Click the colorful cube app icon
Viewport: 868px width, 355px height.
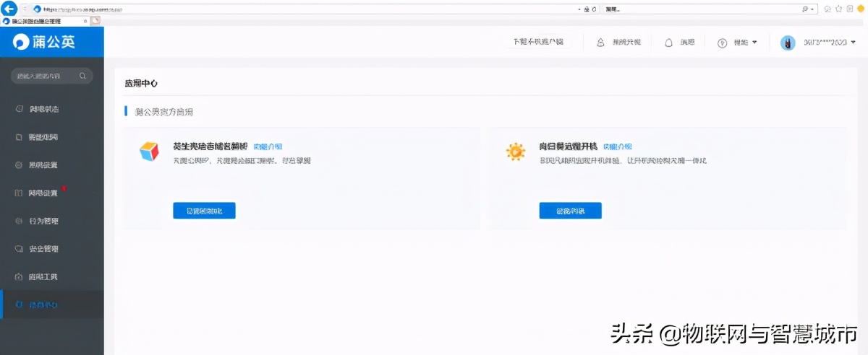[x=148, y=152]
